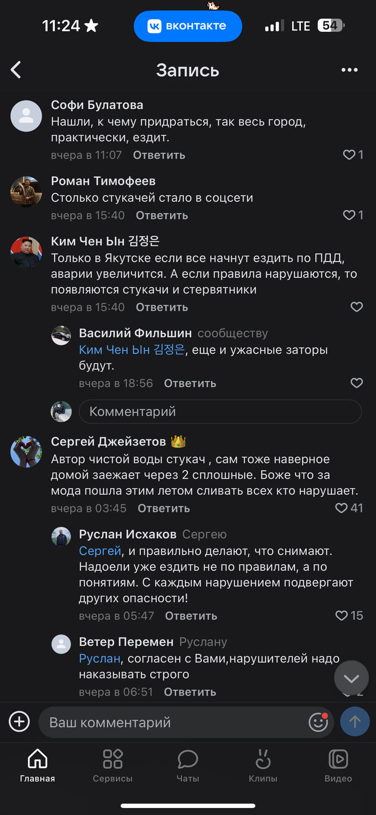Open the mention link Ким Чен Ын

132,350
